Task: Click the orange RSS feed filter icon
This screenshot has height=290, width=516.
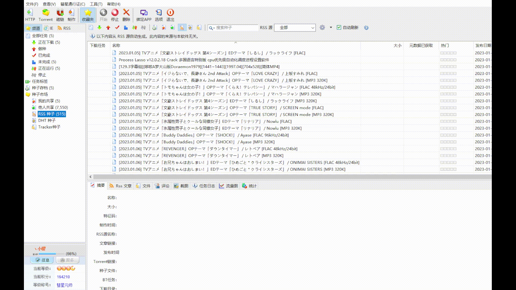Action: point(182,27)
